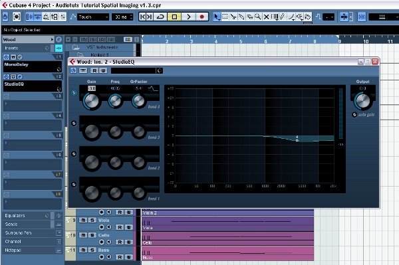
Task: Select the Mute X tool
Action: coord(266,17)
